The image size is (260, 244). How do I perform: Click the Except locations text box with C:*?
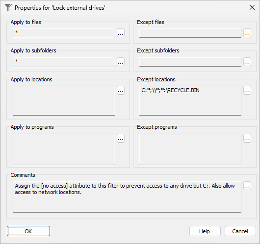[x=190, y=100]
